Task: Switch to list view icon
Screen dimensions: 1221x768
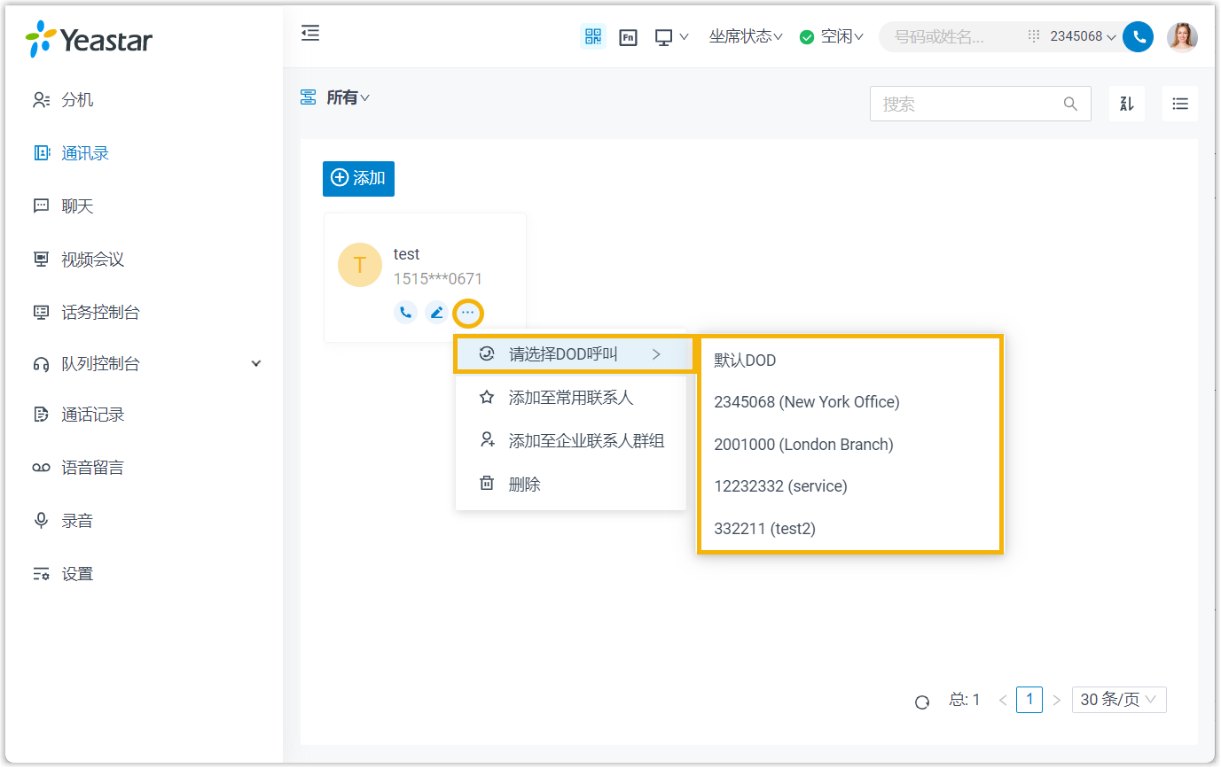Action: point(1179,104)
